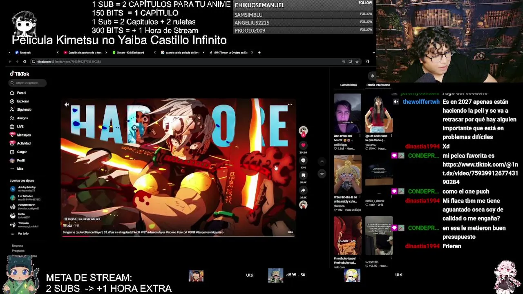Open comments via speech-bubble icon
523x294 pixels.
[303, 160]
